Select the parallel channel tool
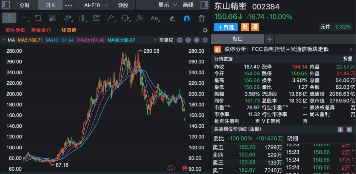This screenshot has height=174, width=356. tap(68, 18)
